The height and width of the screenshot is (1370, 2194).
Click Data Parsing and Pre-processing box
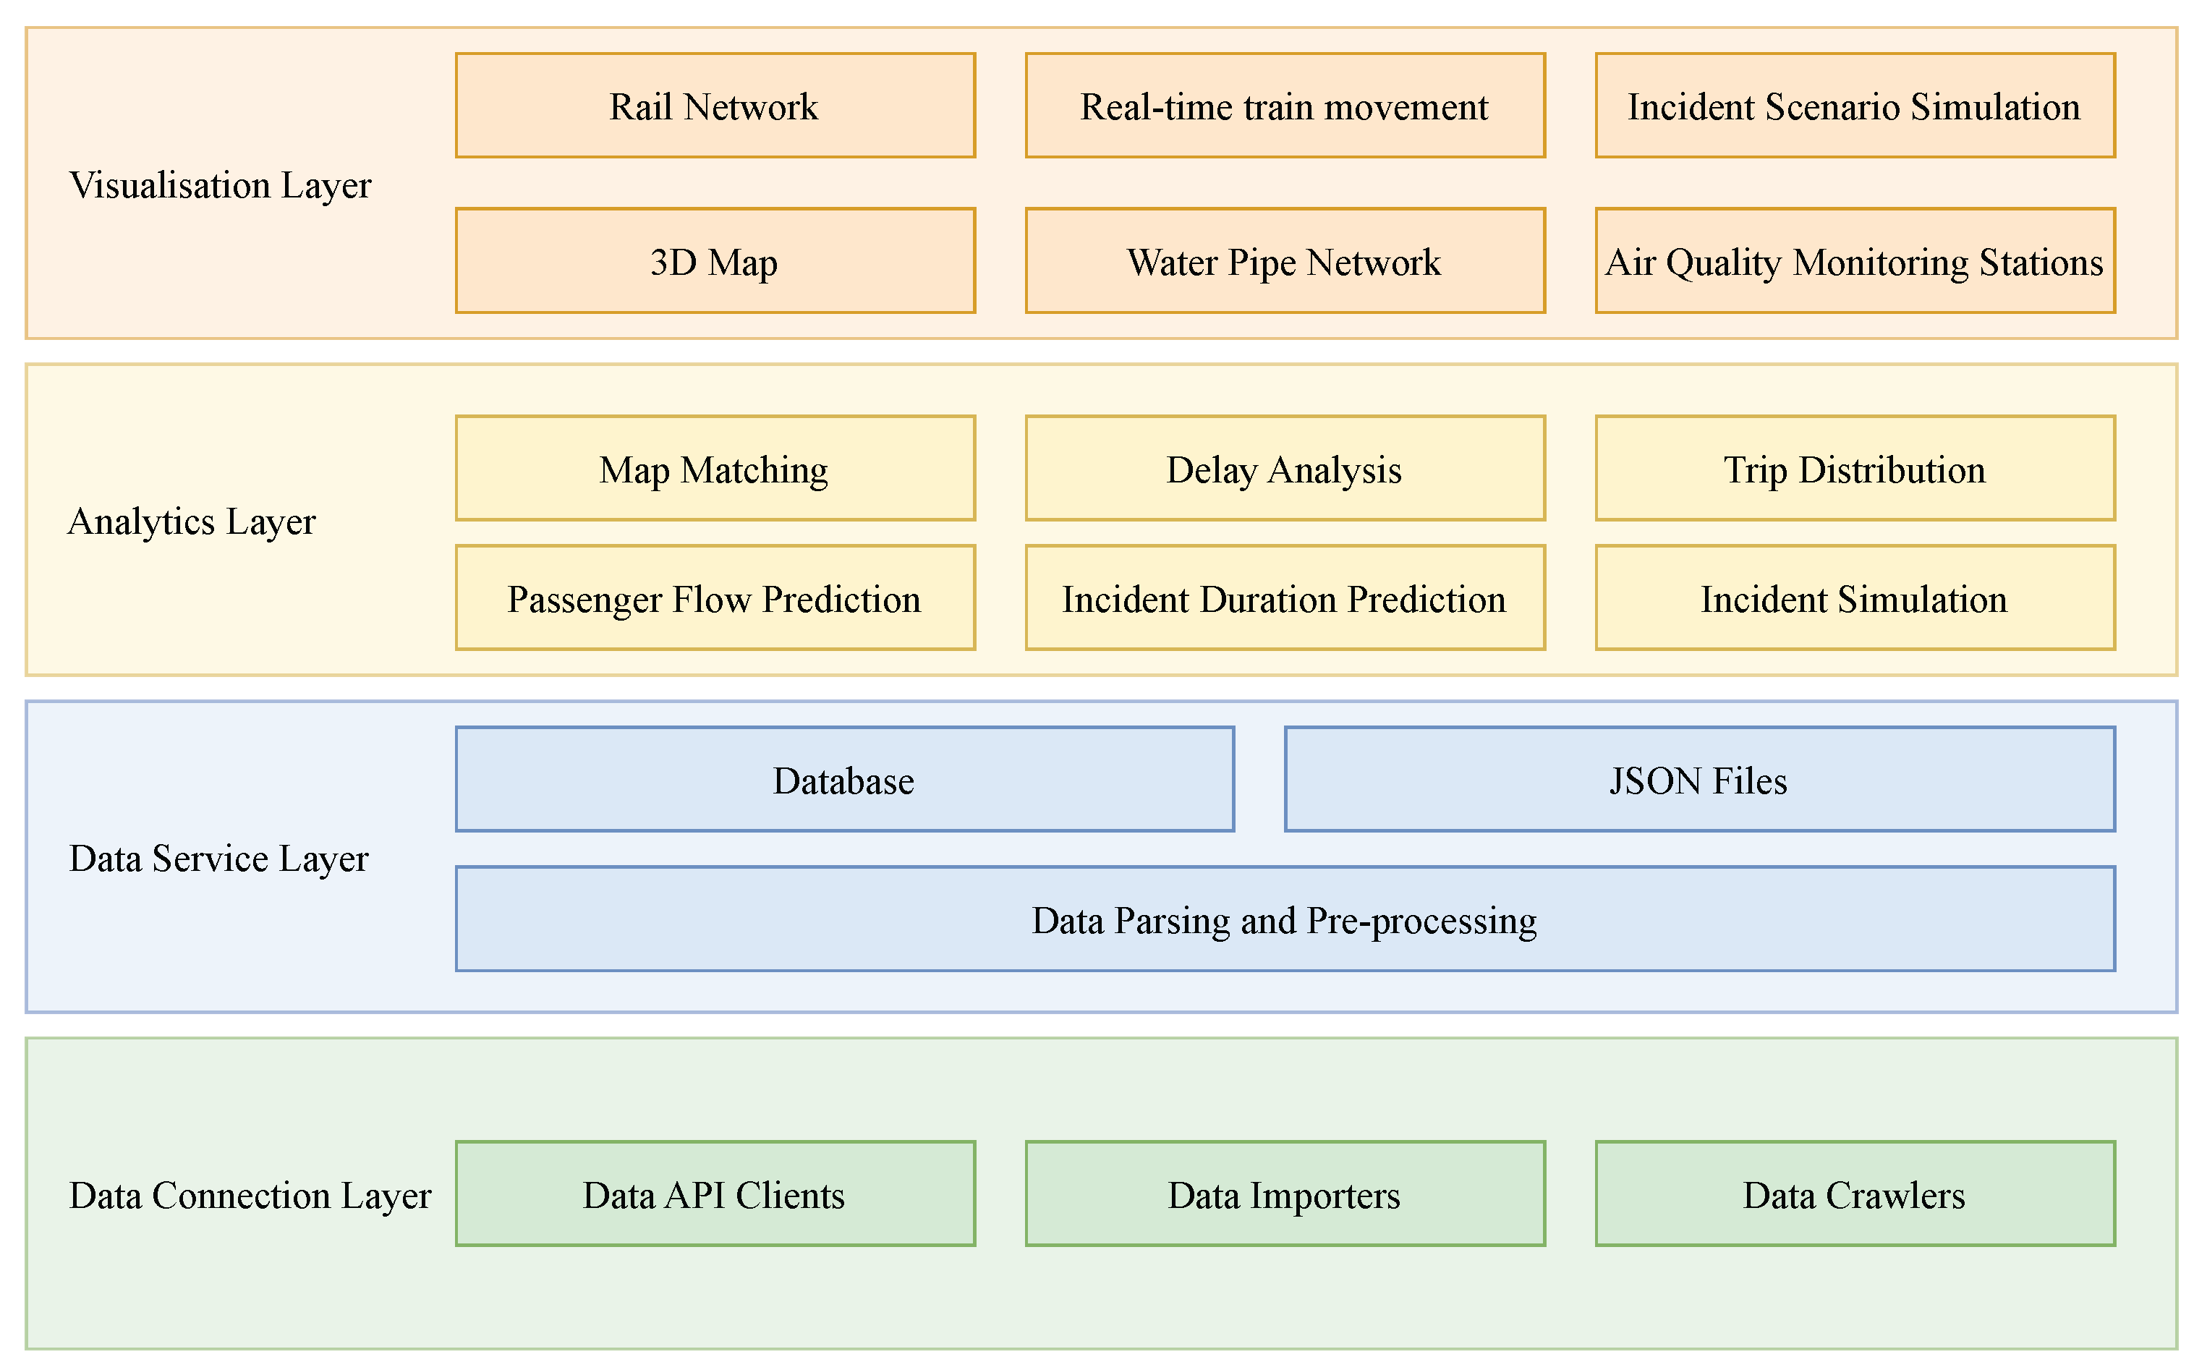point(1285,919)
